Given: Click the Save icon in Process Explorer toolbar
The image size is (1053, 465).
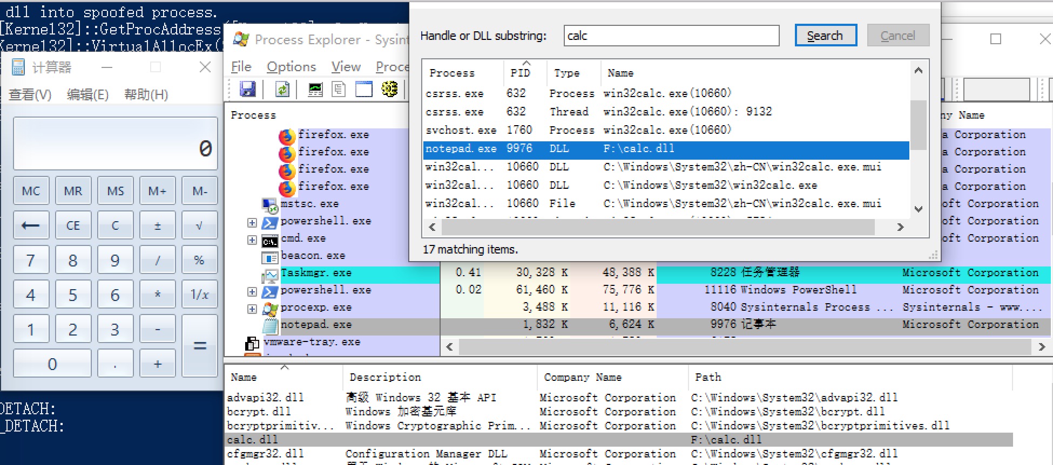Looking at the screenshot, I should (x=247, y=89).
